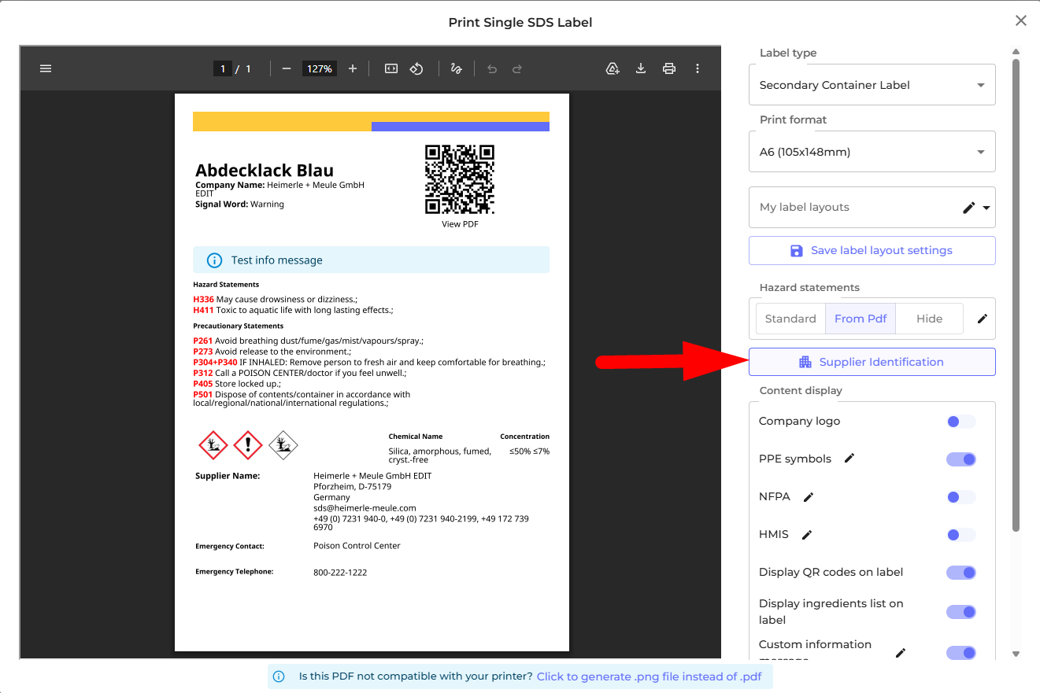Open the PDF viewer sidebar menu
1040x693 pixels.
(x=46, y=68)
